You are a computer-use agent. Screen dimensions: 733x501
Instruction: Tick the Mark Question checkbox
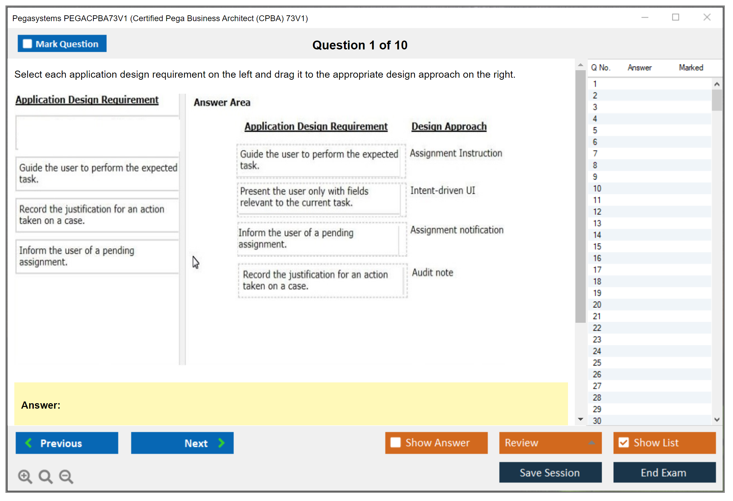(27, 44)
